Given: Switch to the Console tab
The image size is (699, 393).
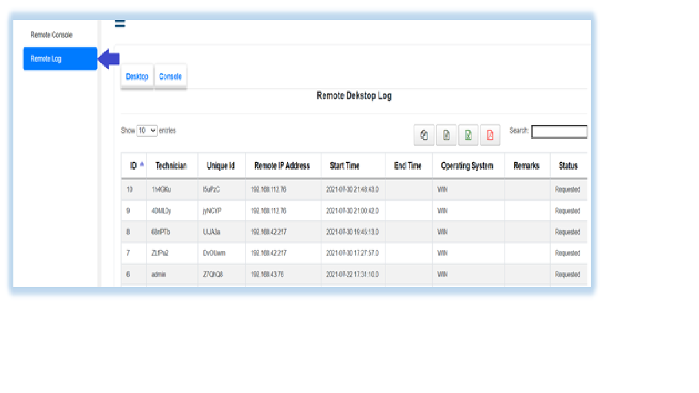Looking at the screenshot, I should tap(171, 76).
